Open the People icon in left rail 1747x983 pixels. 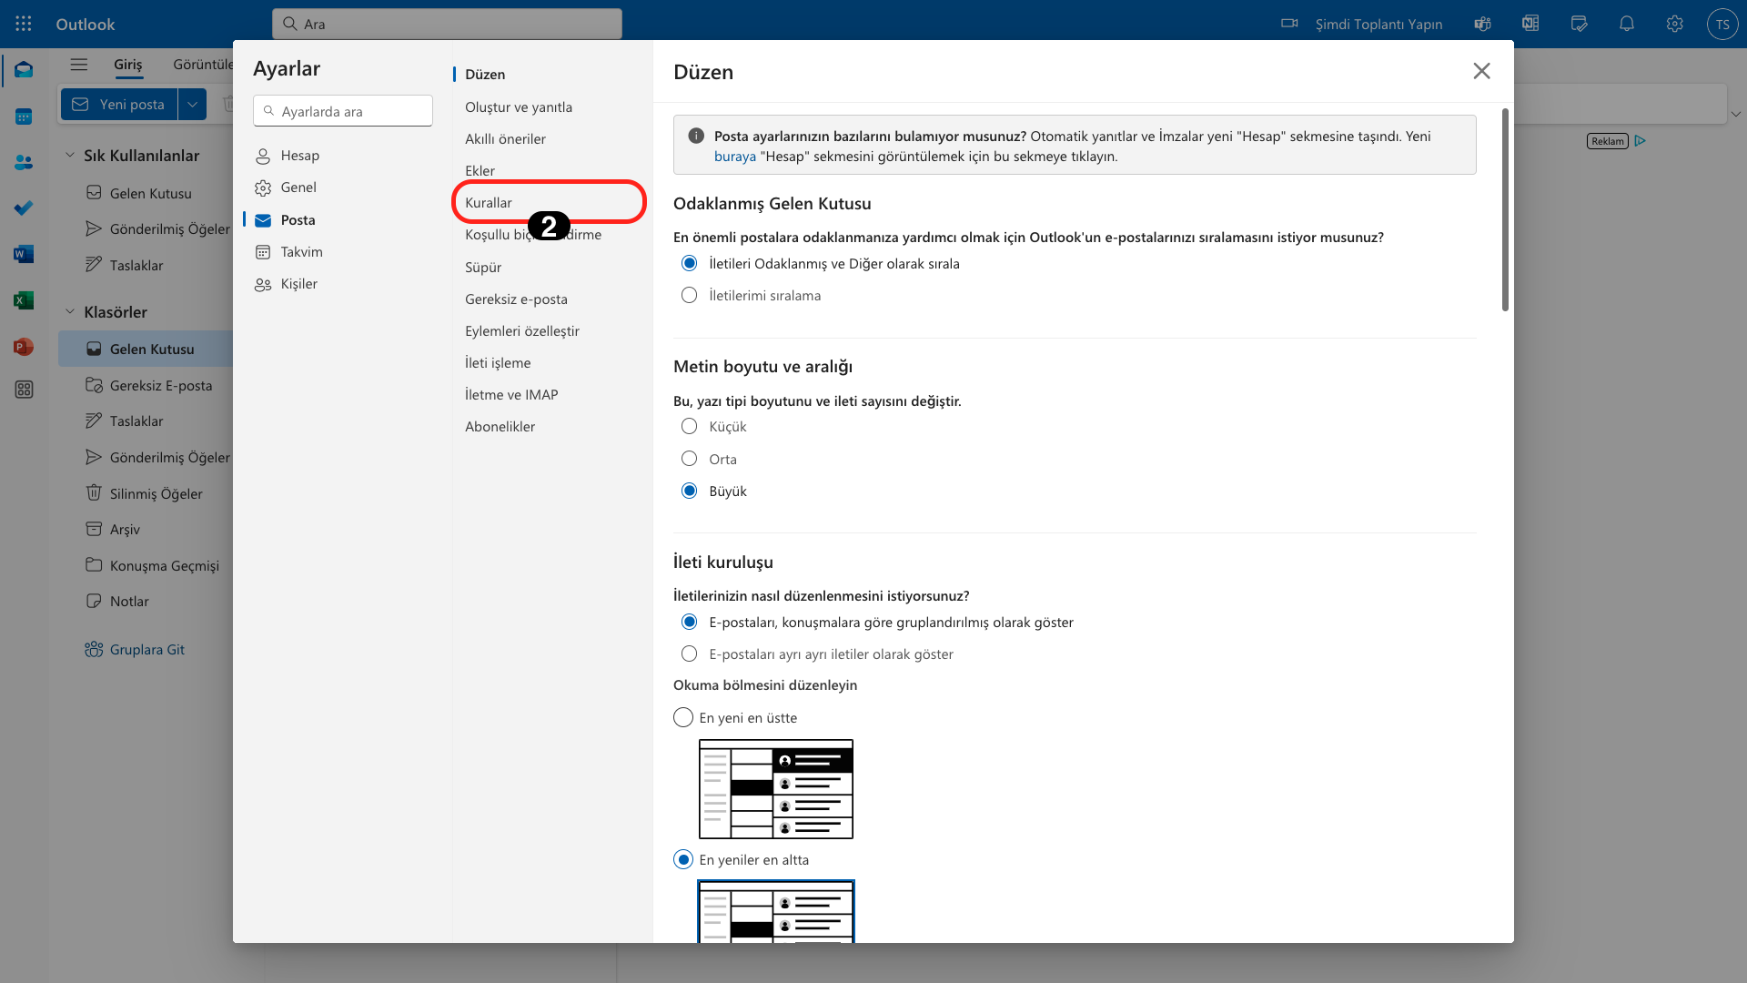point(24,162)
